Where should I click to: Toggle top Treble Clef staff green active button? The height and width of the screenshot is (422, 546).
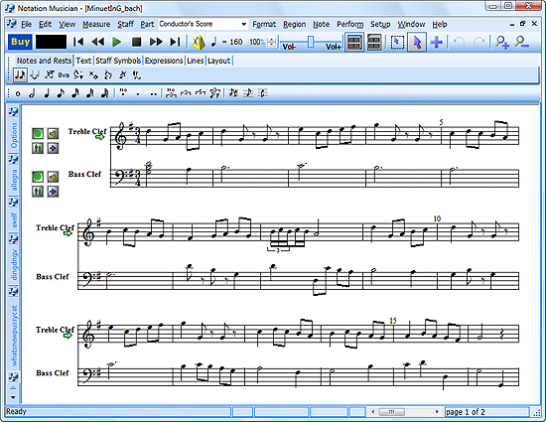pyautogui.click(x=38, y=133)
